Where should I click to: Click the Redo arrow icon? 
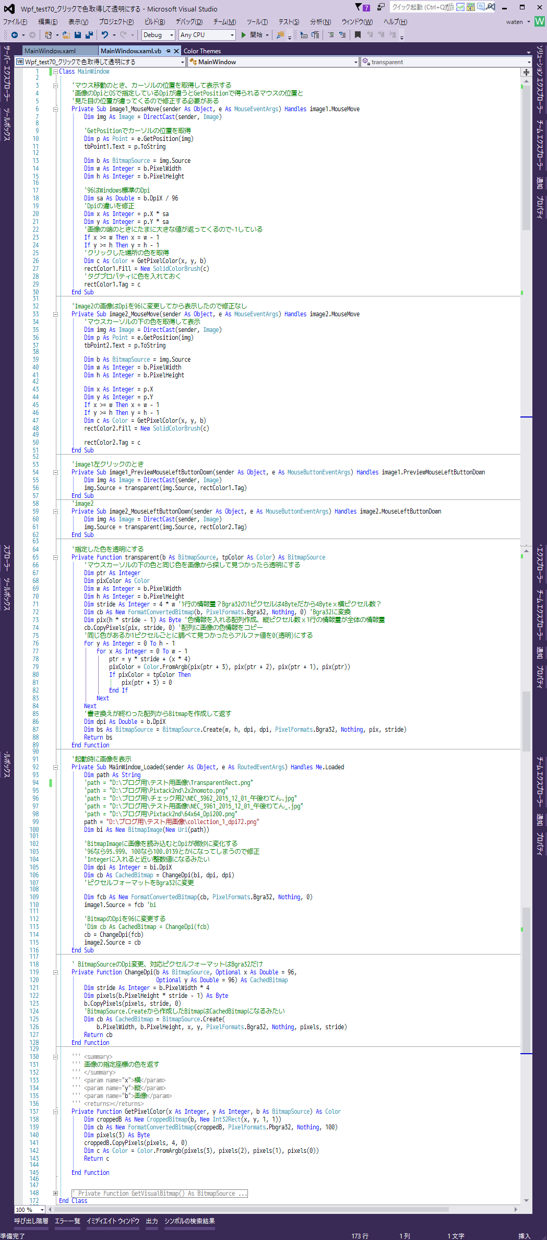[x=123, y=35]
